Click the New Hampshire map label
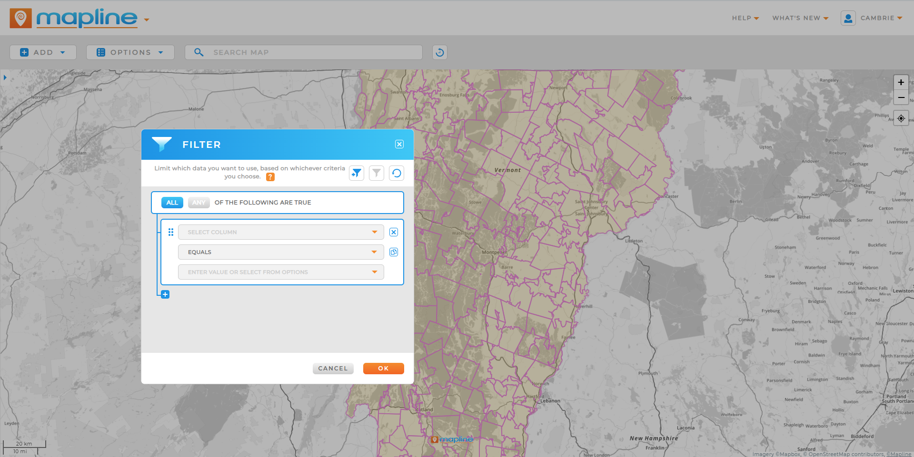 point(654,438)
